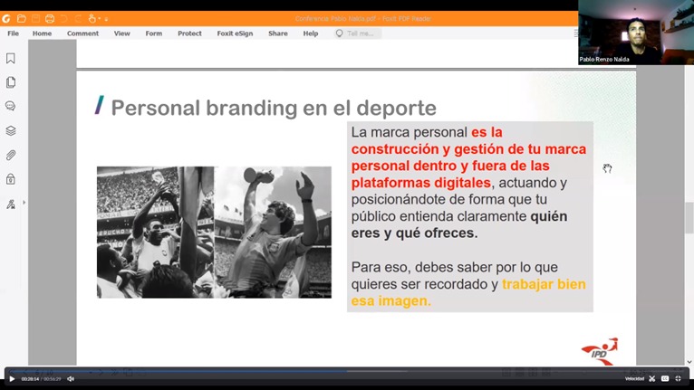This screenshot has height=390, width=694.
Task: Open the Foxit logo start menu
Action: [x=6, y=19]
